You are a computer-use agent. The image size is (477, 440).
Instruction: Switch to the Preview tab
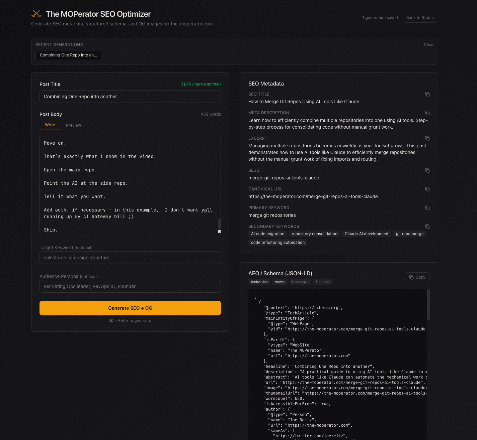pyautogui.click(x=73, y=125)
